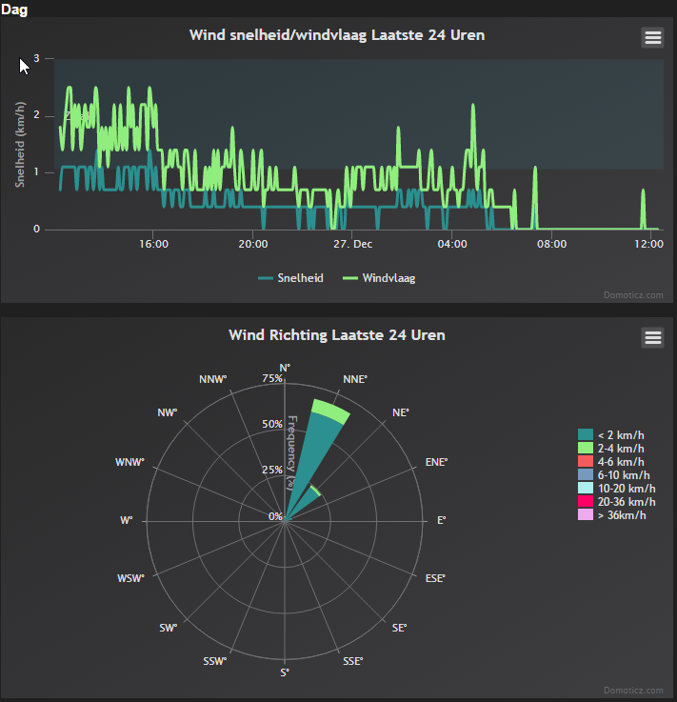Toggle the 4-6 km/h wind rose series
Screen dimensions: 677x702
611,462
